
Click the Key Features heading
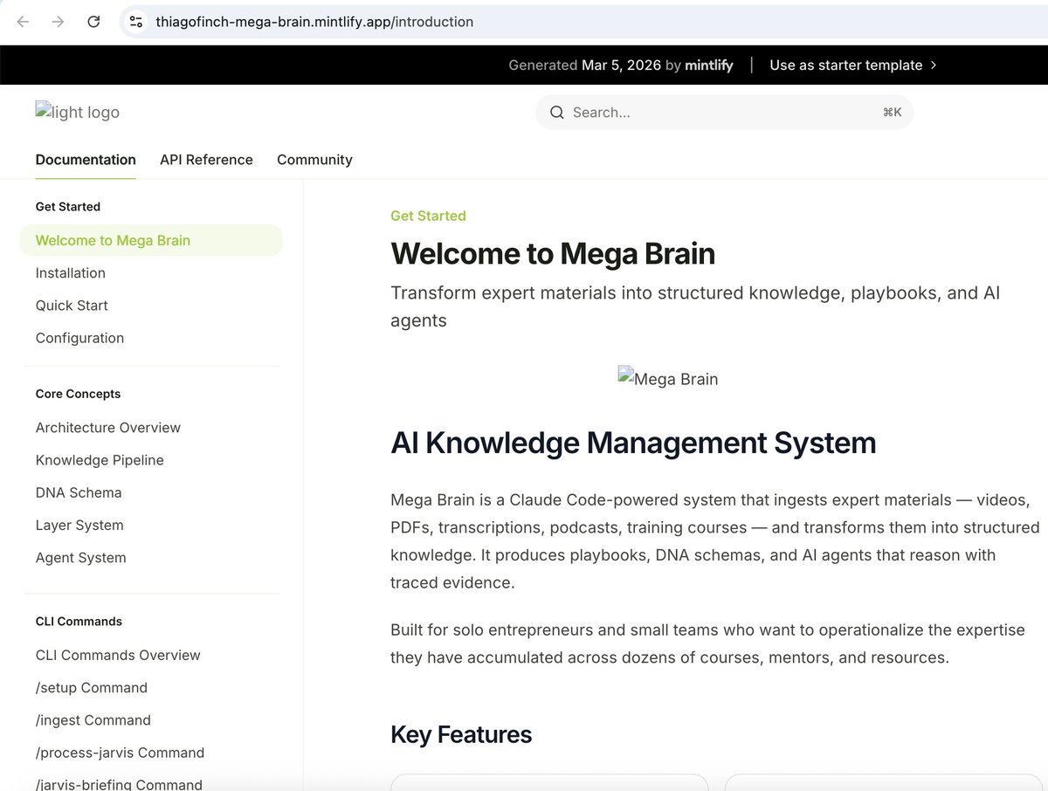click(461, 735)
